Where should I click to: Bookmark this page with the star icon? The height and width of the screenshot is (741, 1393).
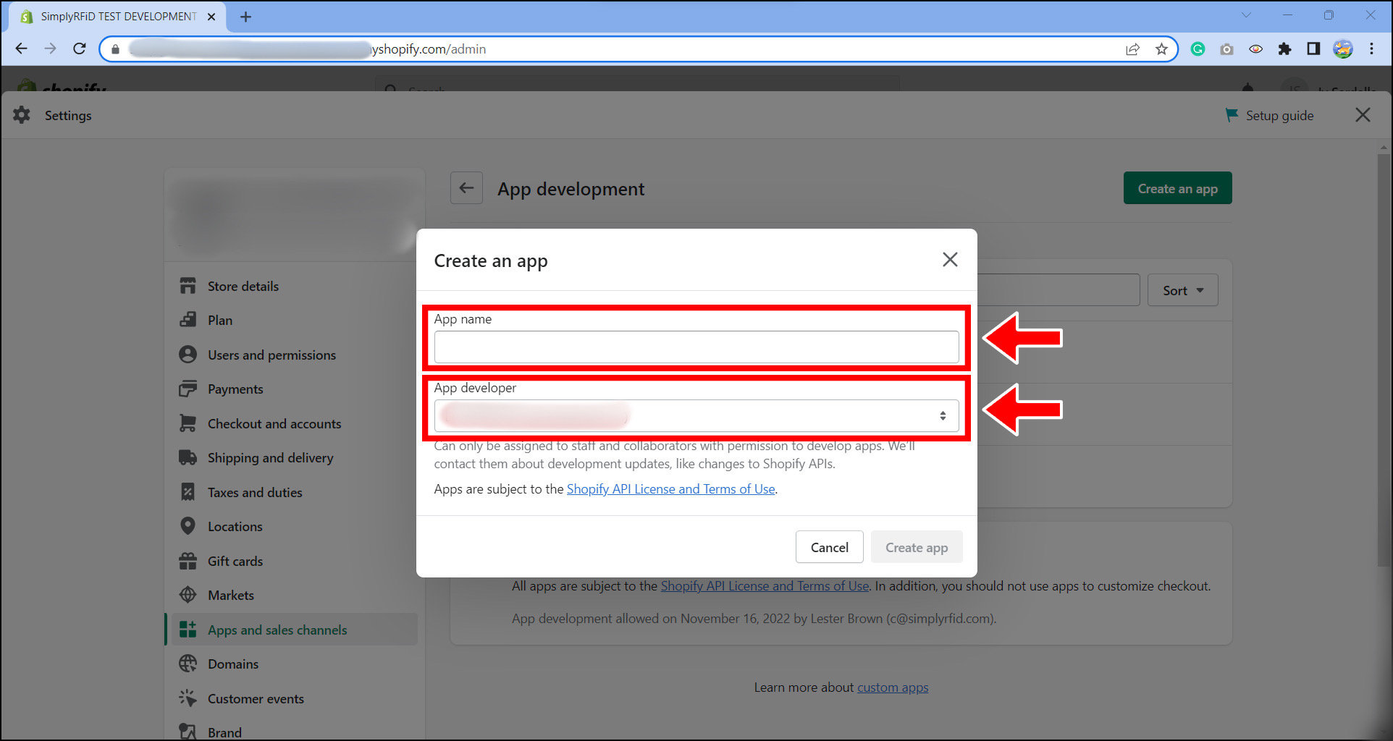coord(1161,48)
